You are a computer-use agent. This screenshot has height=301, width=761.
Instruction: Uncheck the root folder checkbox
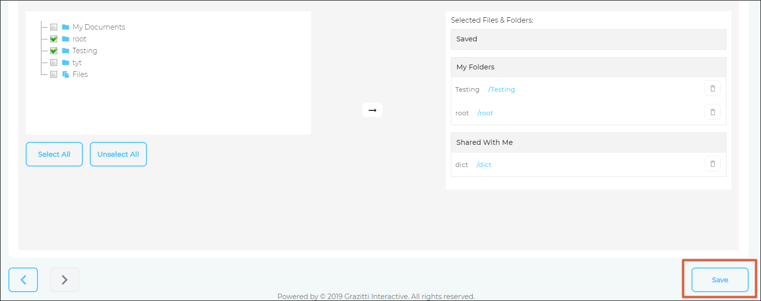(x=54, y=39)
